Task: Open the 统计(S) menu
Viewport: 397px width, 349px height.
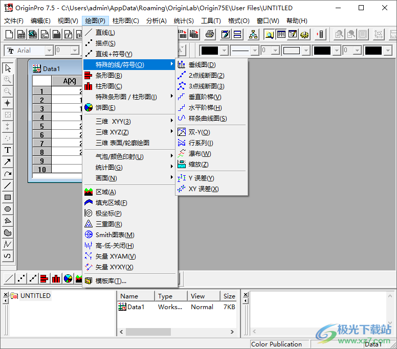Action: 184,21
